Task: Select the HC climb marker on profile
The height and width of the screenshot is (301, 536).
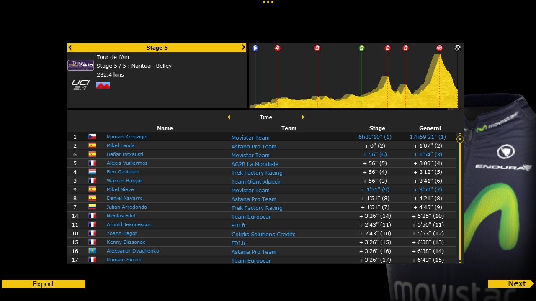Action: pyautogui.click(x=439, y=48)
